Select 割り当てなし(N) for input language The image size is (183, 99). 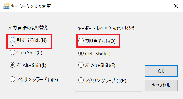[x=12, y=40]
